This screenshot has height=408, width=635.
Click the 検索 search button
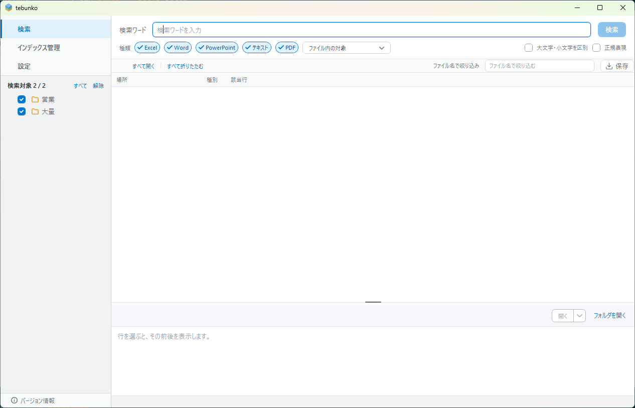612,30
